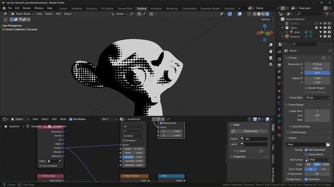Click the Blender logo icon
The width and height of the screenshot is (334, 187).
pos(4,8)
